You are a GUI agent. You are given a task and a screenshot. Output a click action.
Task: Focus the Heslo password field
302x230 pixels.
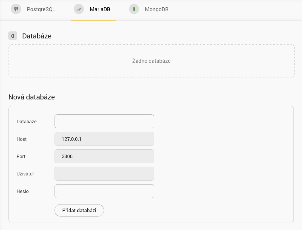click(104, 191)
